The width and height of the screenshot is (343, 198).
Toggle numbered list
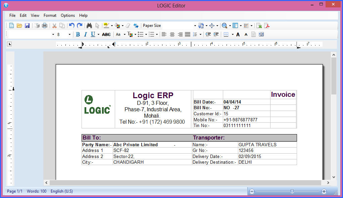coord(152,34)
